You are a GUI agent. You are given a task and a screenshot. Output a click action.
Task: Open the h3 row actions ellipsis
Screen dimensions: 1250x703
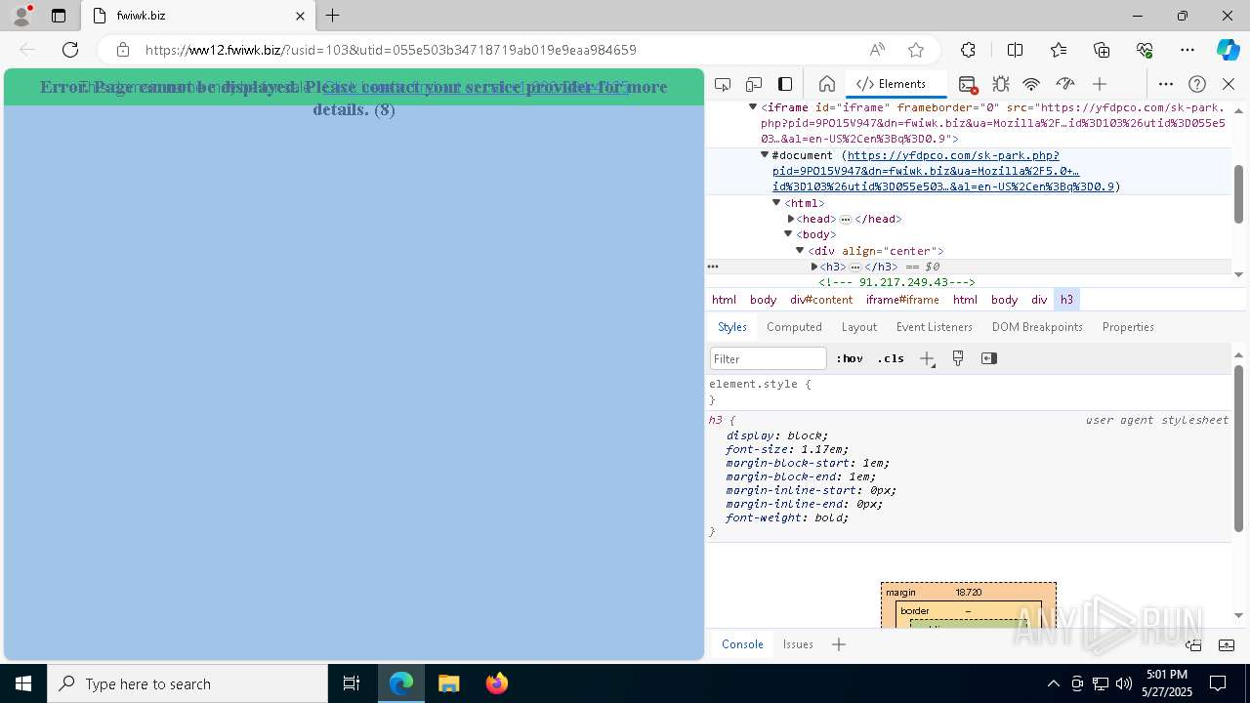(x=713, y=267)
